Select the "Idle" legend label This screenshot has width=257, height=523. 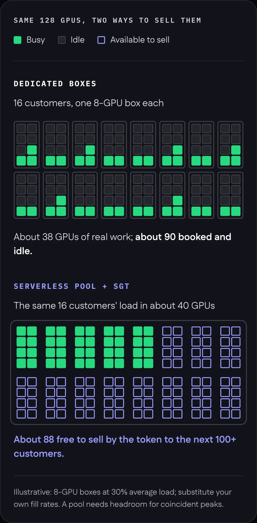[78, 40]
